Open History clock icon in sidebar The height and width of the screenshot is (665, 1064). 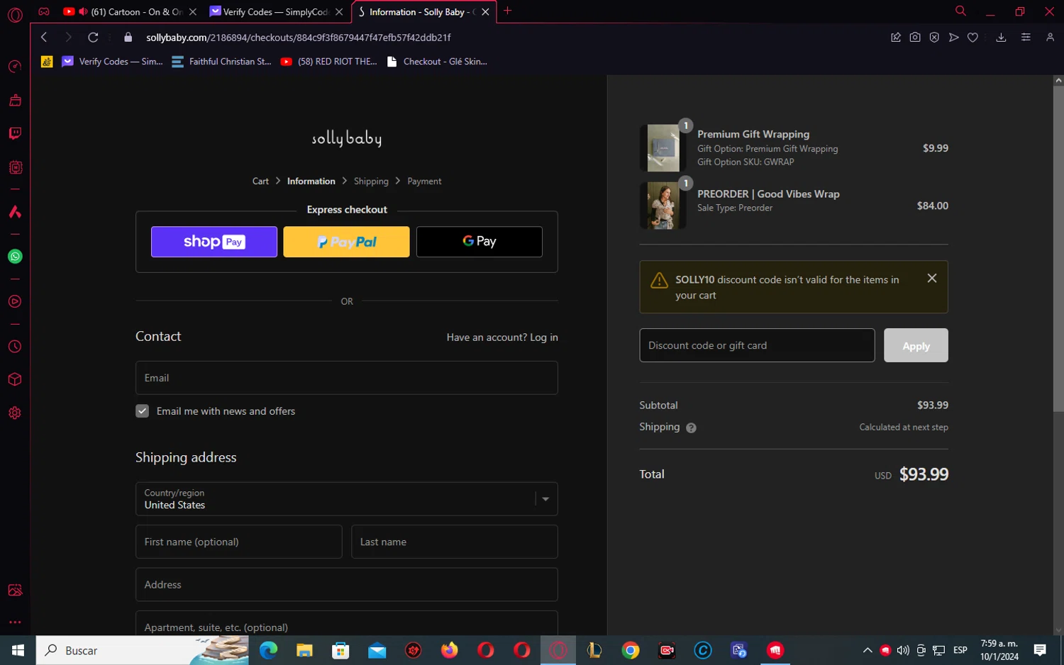tap(15, 347)
